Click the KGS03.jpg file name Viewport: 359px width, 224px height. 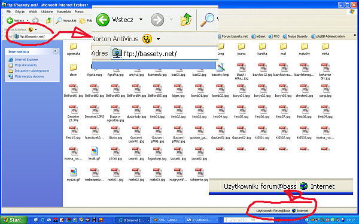(x=305, y=137)
